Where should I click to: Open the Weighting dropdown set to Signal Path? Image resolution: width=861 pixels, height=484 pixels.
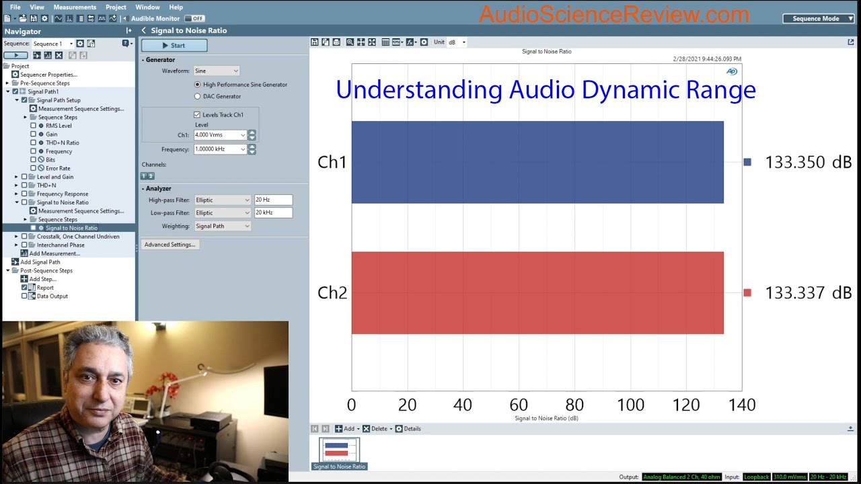tap(223, 226)
